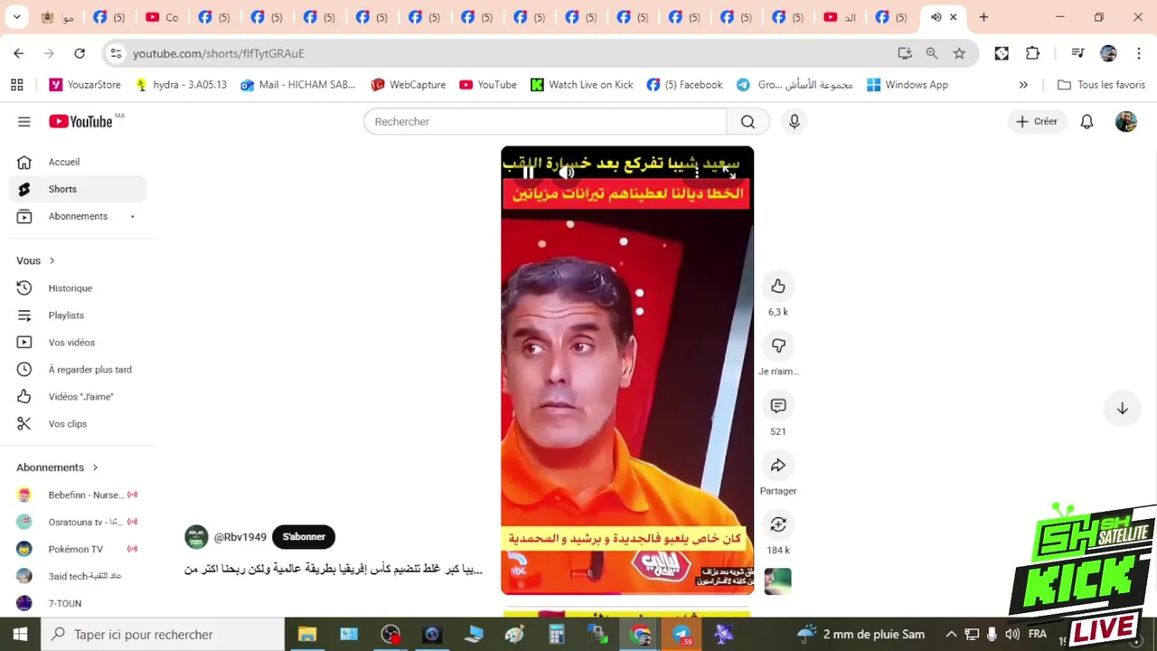Open Abonnements in the sidebar
This screenshot has width=1157, height=651.
(78, 216)
